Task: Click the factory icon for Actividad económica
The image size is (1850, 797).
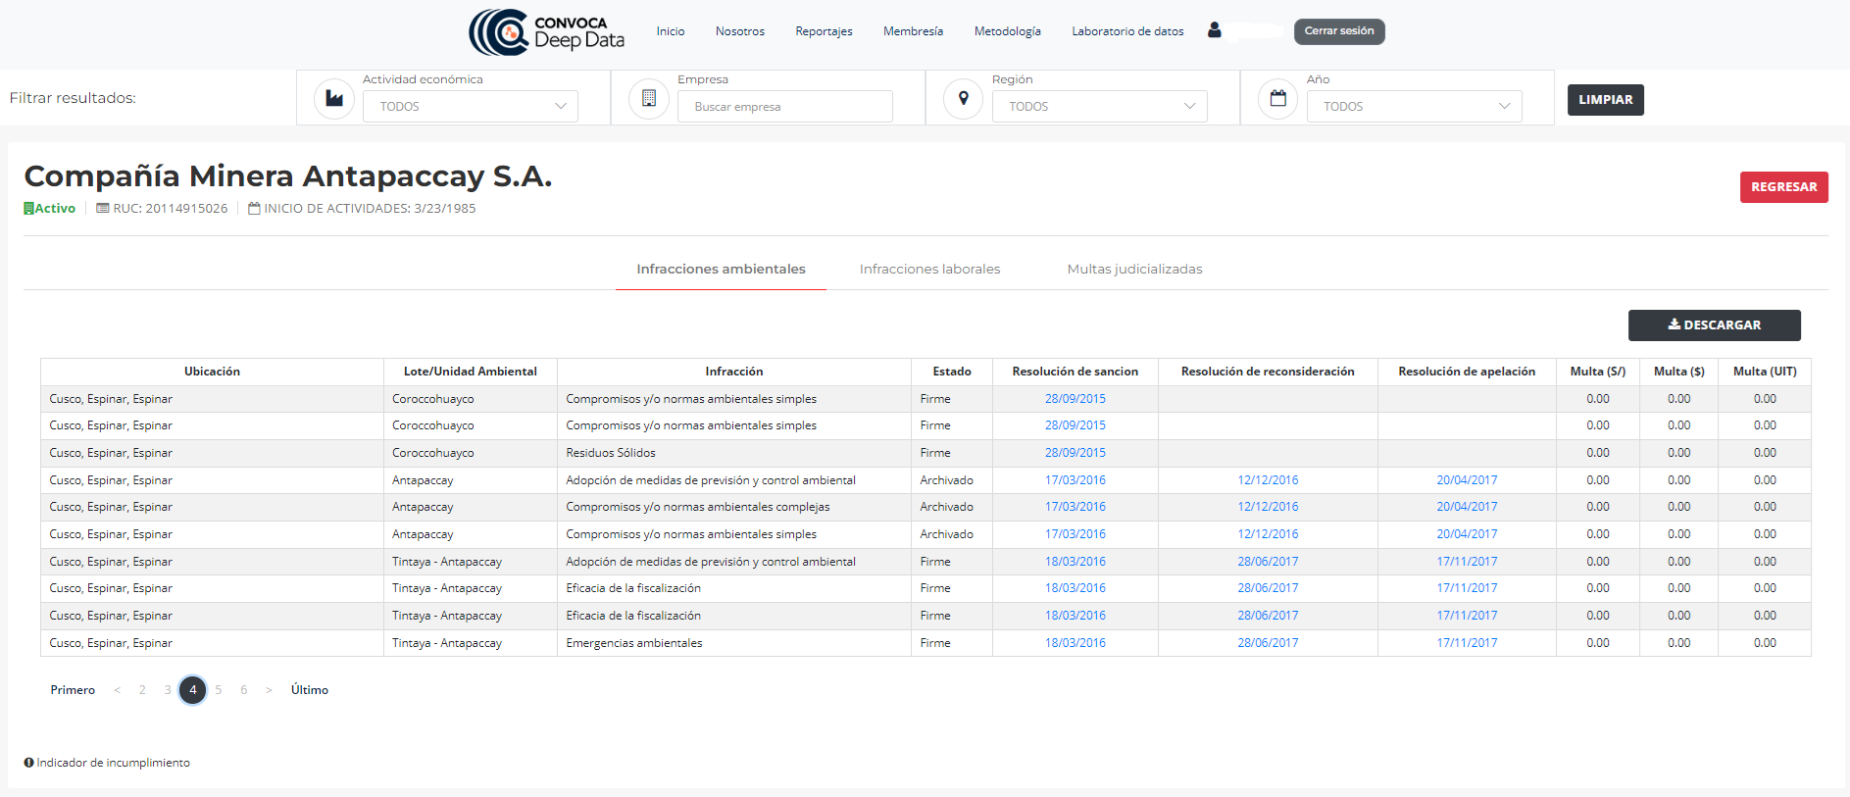Action: point(334,99)
